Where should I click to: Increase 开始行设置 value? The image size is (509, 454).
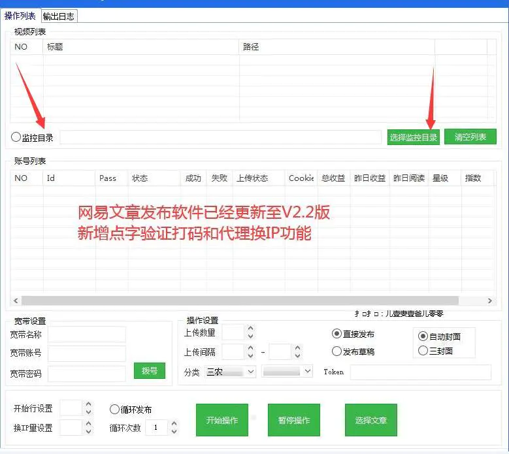[x=88, y=404]
